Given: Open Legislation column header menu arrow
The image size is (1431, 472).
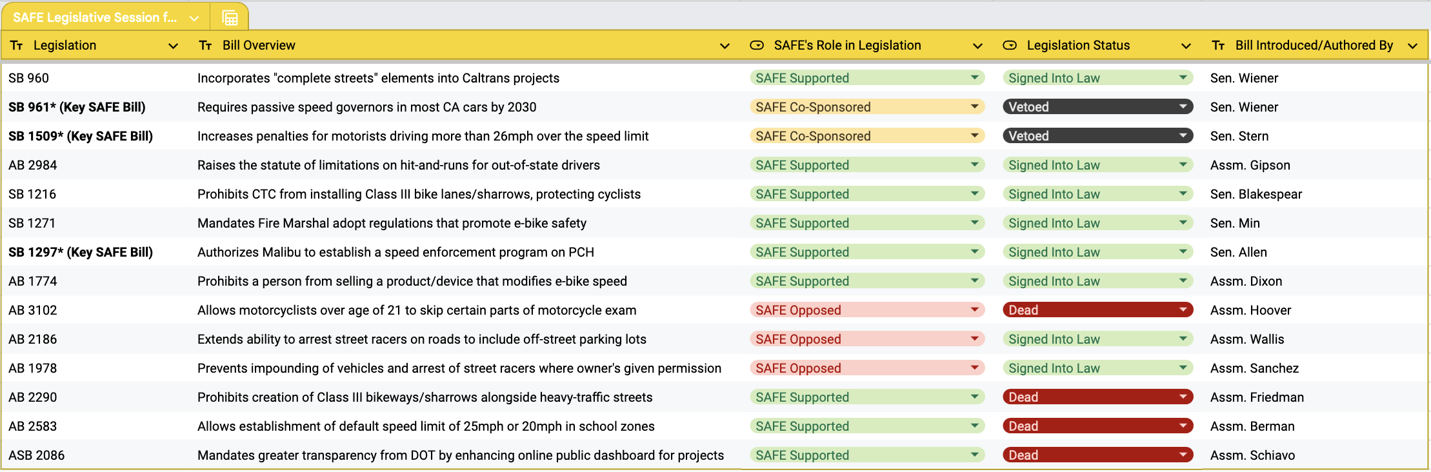Looking at the screenshot, I should (173, 46).
